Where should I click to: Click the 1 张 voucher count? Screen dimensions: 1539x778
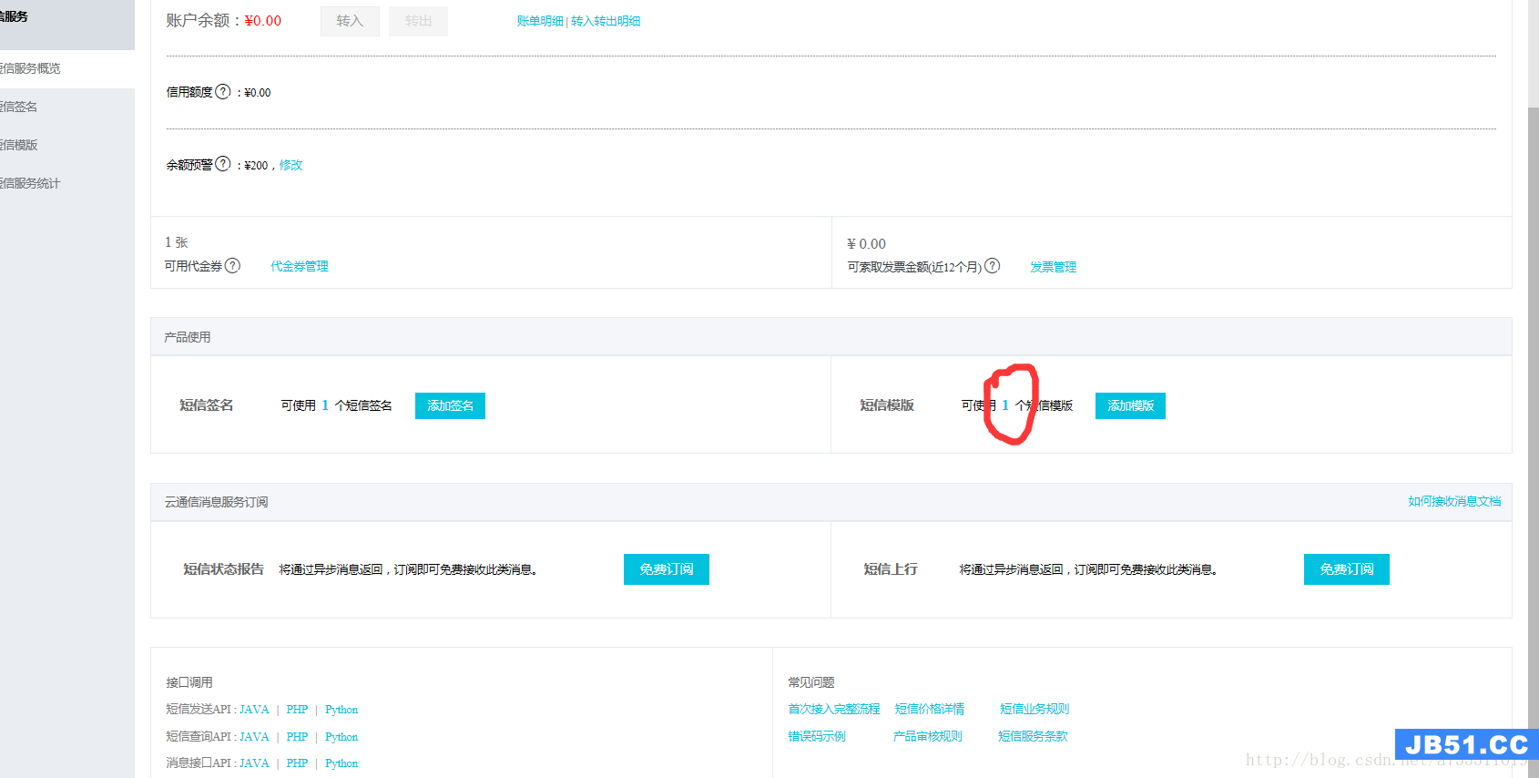[x=177, y=242]
